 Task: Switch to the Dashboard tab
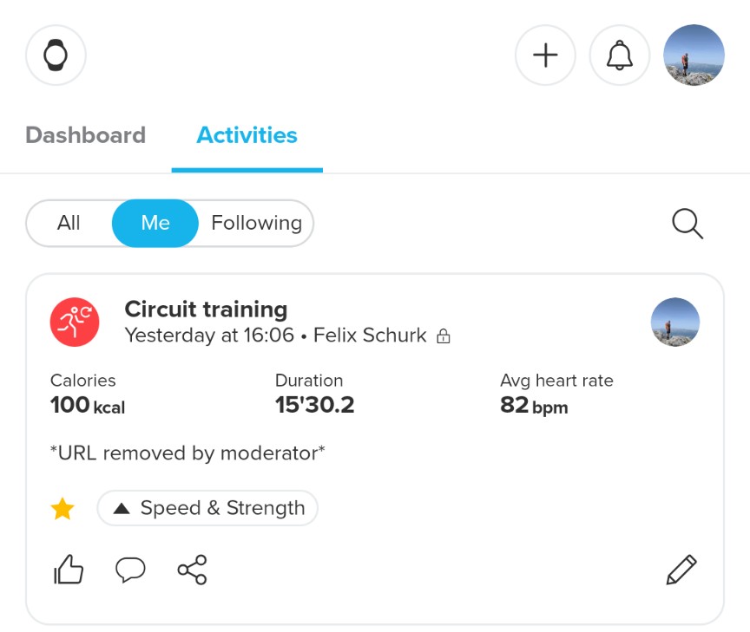click(x=85, y=135)
